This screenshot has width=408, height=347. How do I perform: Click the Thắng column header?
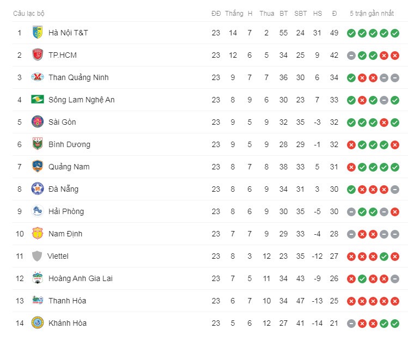click(234, 14)
